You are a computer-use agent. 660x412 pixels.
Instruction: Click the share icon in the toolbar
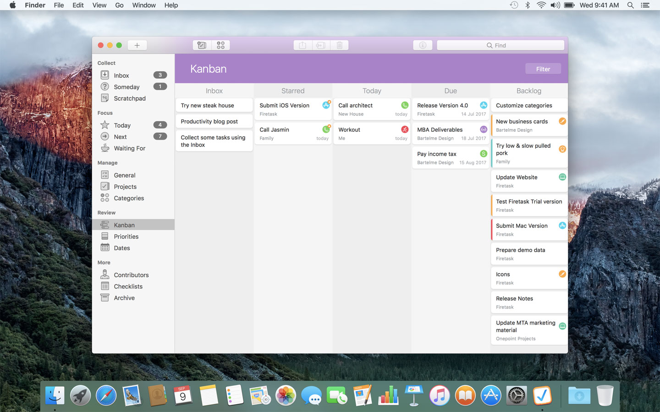(302, 45)
